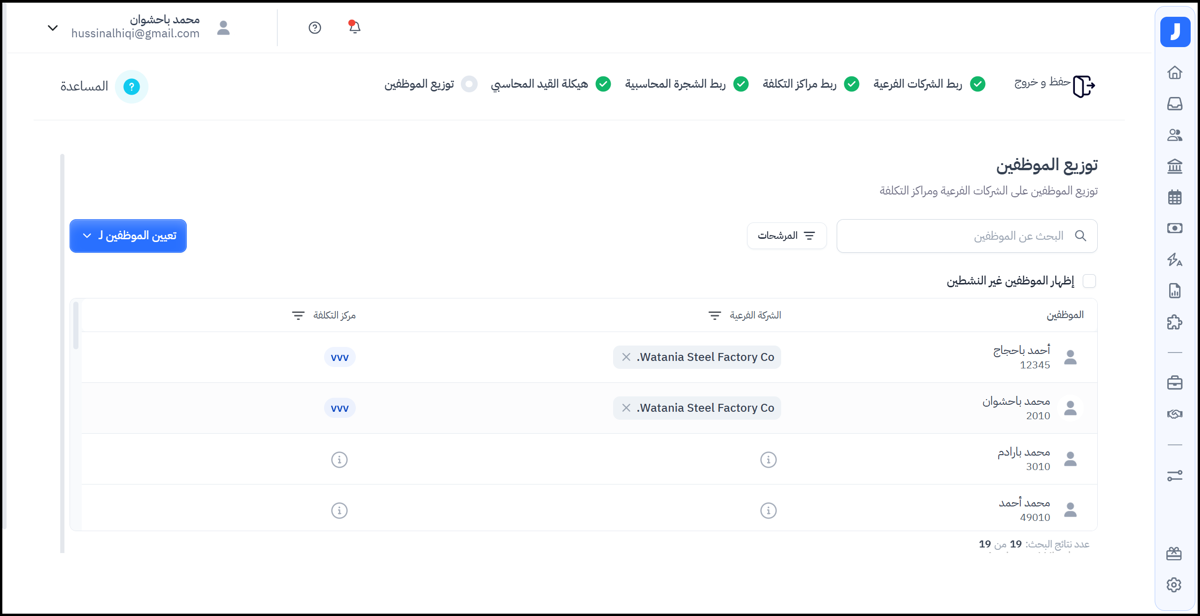
Task: Open the gift box sidebar icon
Action: (x=1174, y=554)
